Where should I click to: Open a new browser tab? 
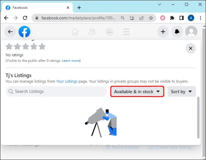coord(79,8)
